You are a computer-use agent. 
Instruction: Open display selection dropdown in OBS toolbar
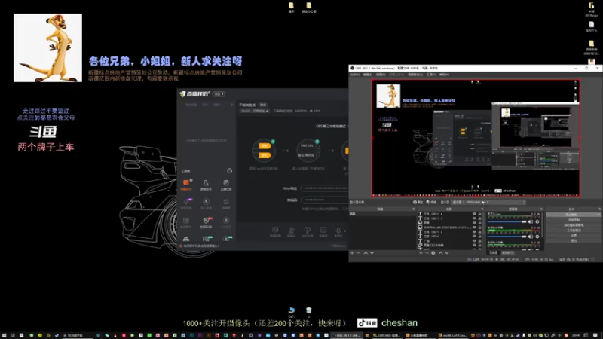[488, 202]
